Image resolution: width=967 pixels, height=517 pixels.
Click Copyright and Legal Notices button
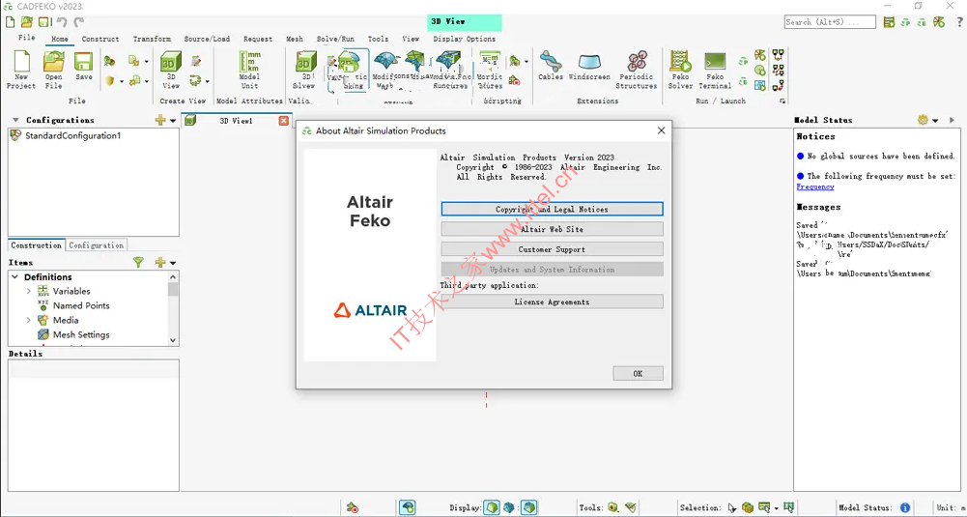coord(552,209)
